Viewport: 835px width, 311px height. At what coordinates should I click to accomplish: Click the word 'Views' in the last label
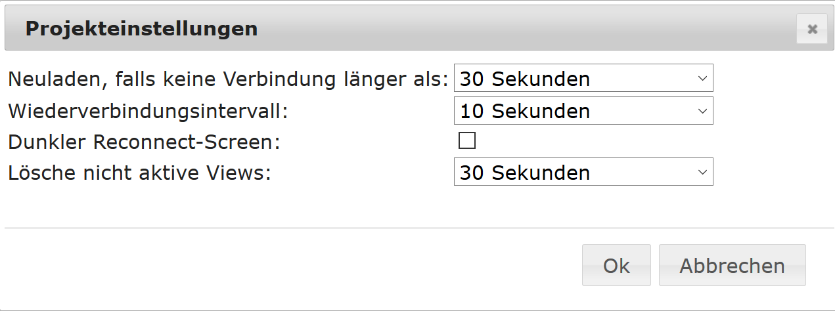237,173
